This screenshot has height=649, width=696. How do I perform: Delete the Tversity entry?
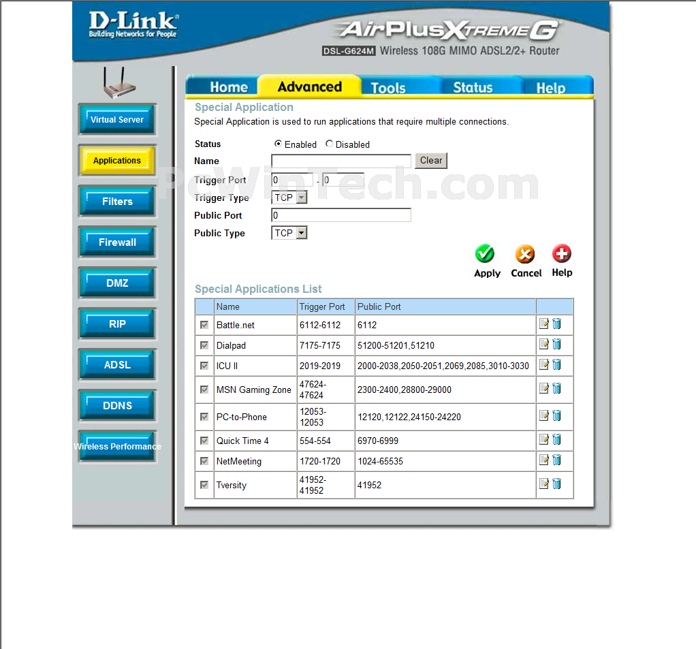(556, 484)
